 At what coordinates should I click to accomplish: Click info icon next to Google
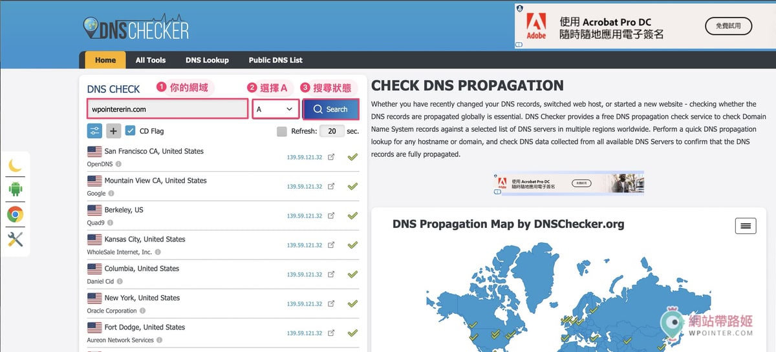111,193
